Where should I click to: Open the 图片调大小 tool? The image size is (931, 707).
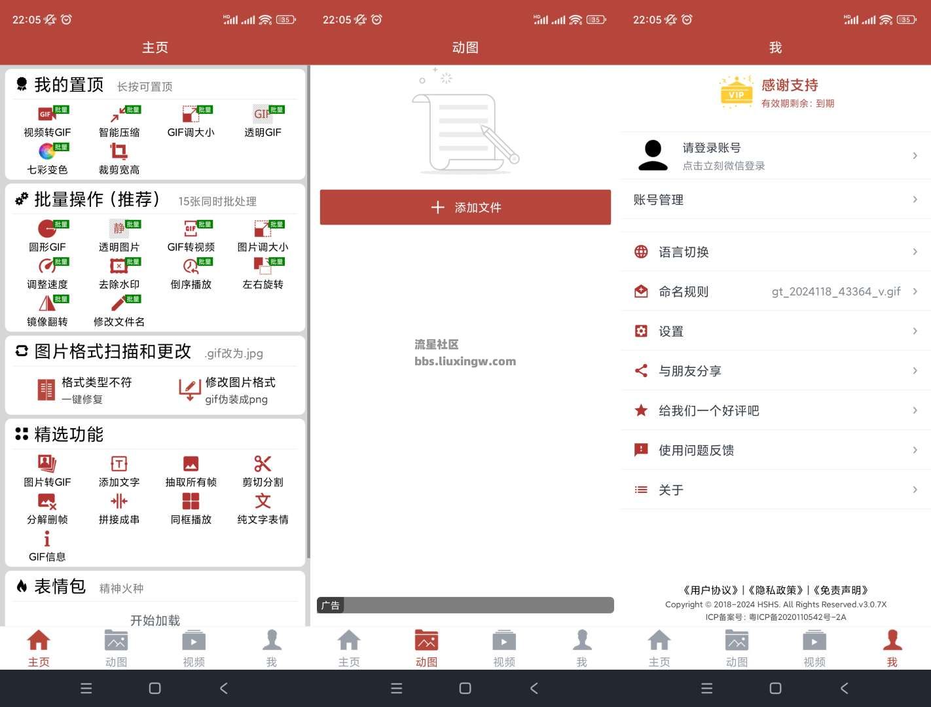[263, 236]
